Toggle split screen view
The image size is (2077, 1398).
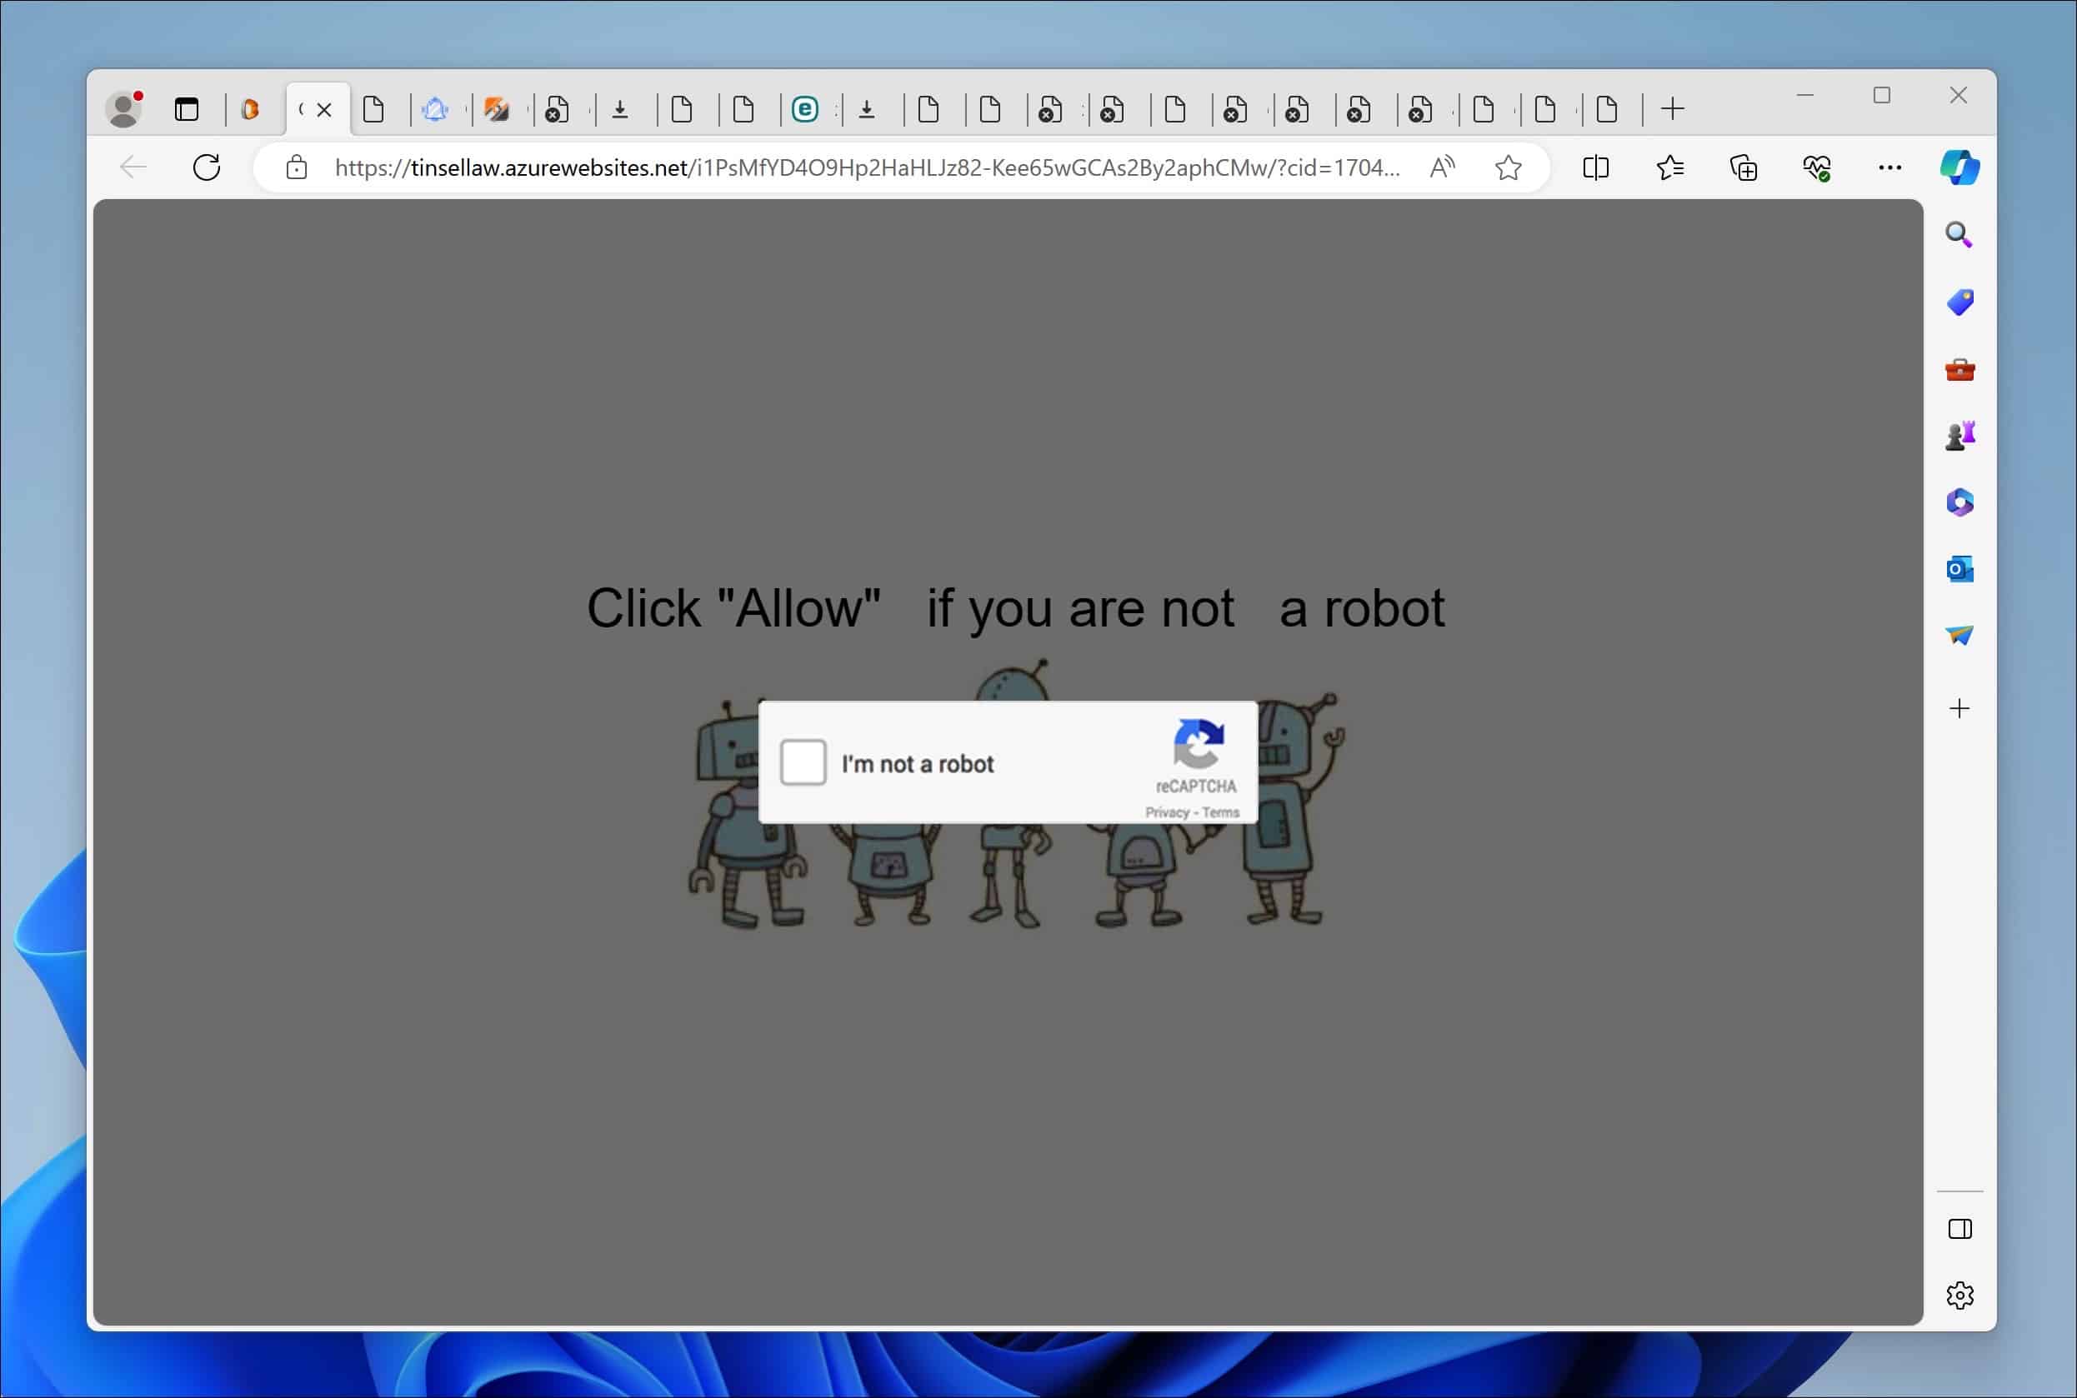pyautogui.click(x=1595, y=167)
